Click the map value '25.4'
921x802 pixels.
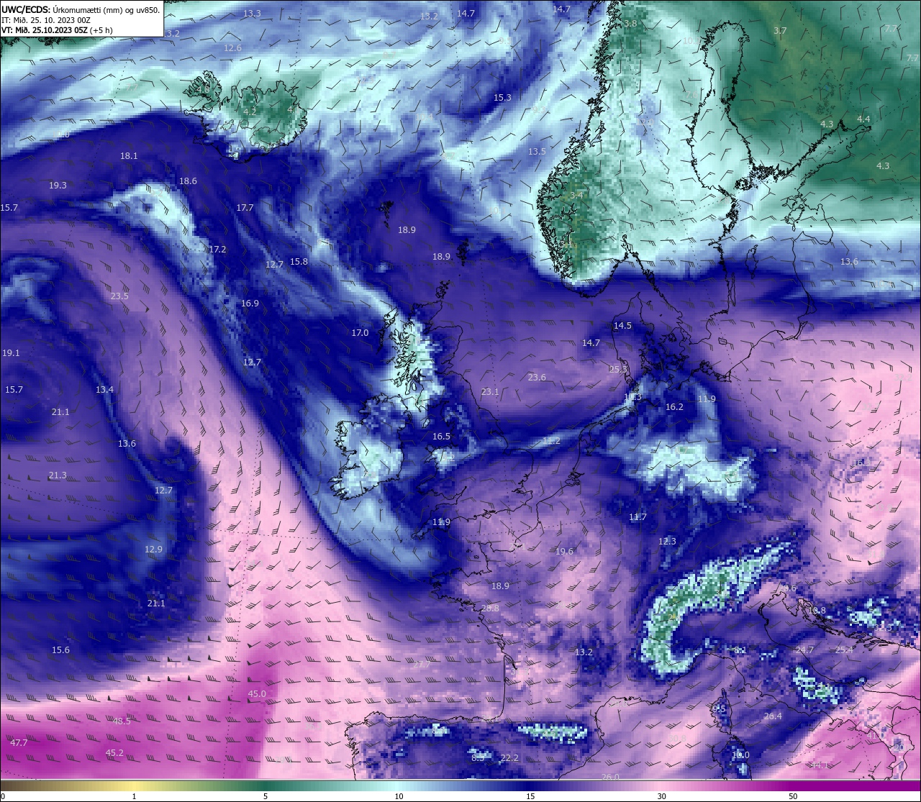coord(844,650)
